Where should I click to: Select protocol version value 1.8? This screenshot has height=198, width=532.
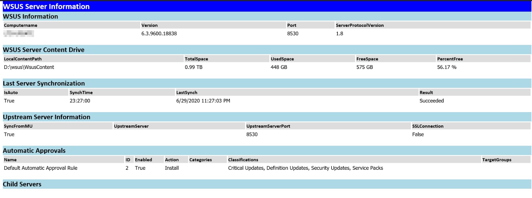pyautogui.click(x=339, y=33)
